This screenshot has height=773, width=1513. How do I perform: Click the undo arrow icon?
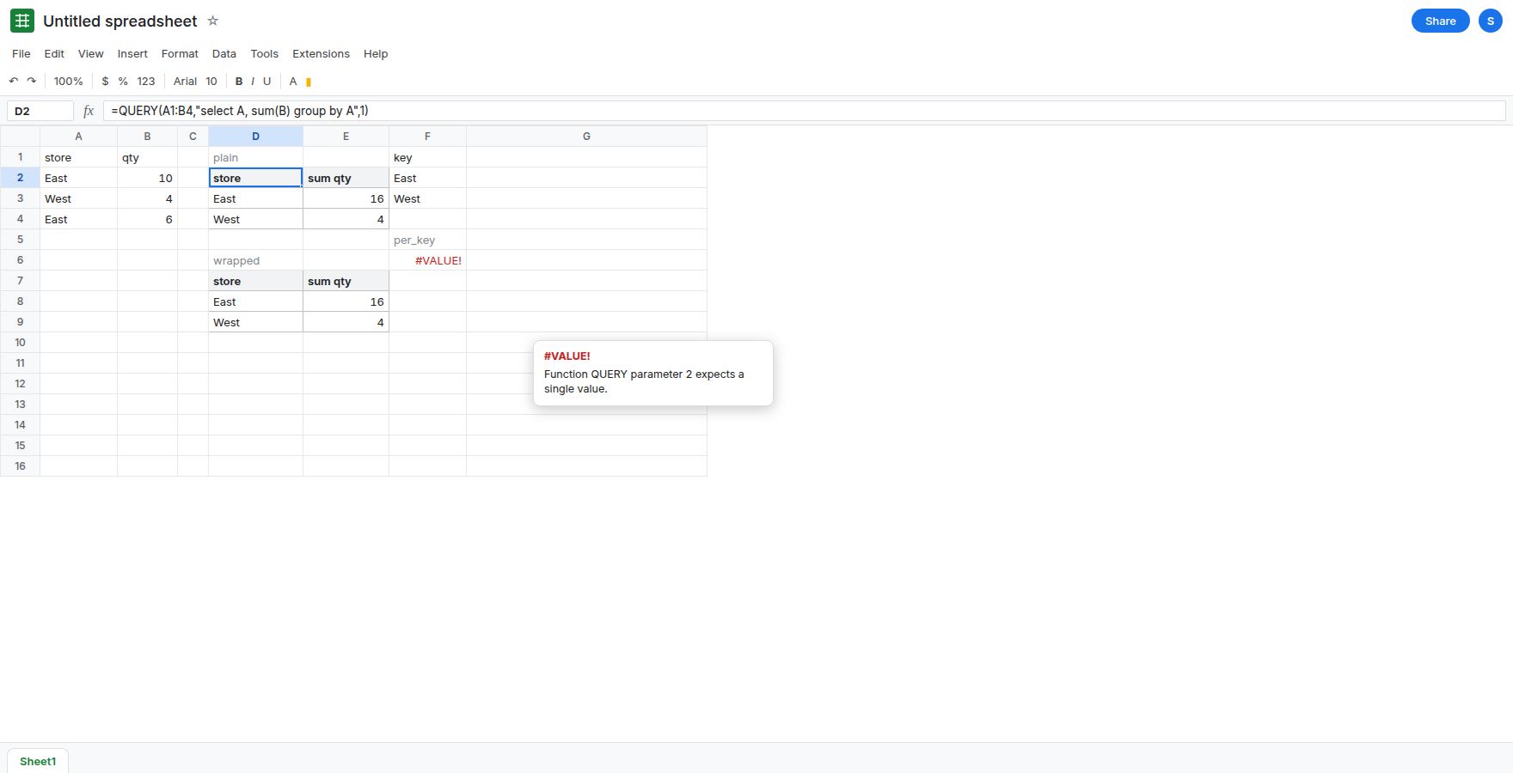(14, 81)
